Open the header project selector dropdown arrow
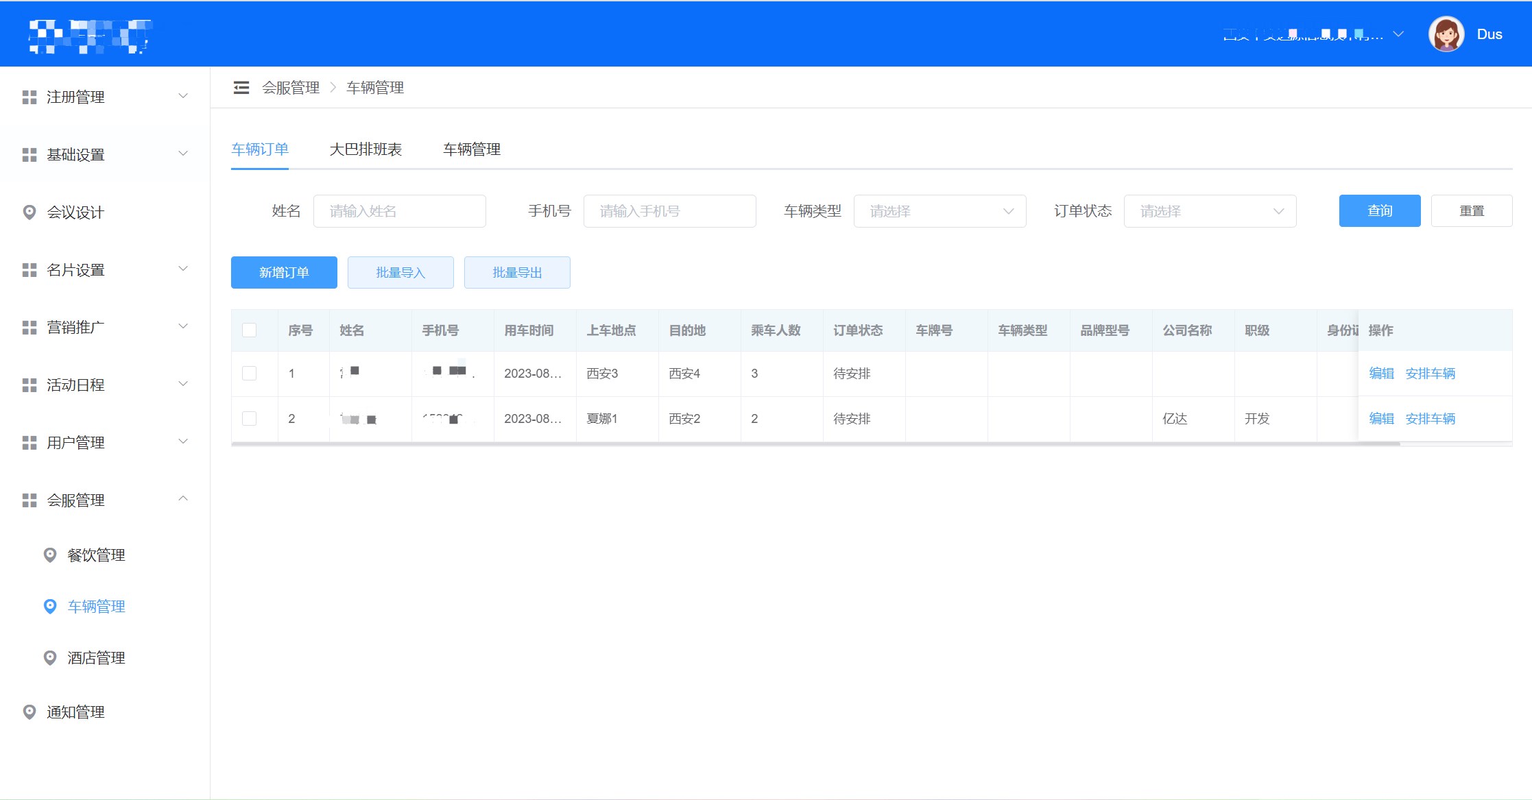Viewport: 1532px width, 800px height. click(x=1398, y=34)
